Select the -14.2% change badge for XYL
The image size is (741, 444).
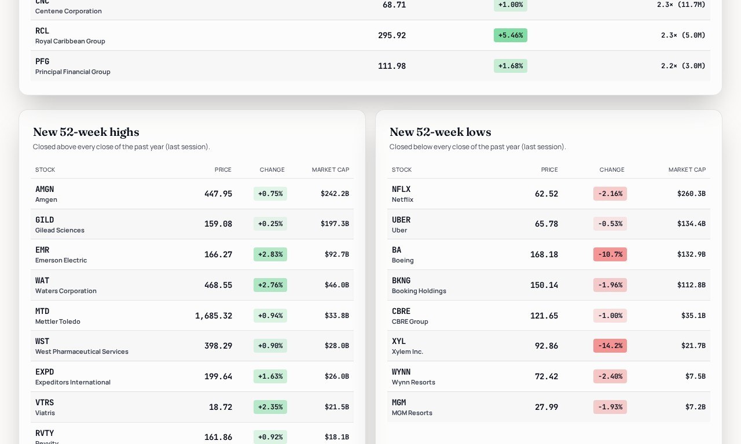610,346
